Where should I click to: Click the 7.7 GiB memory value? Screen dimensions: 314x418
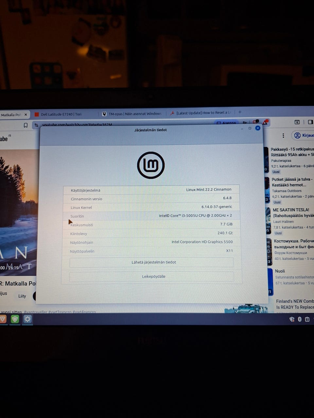coord(226,224)
